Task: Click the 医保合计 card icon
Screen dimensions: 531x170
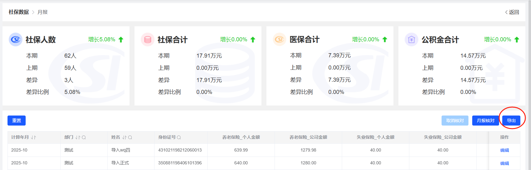Action: [280, 39]
